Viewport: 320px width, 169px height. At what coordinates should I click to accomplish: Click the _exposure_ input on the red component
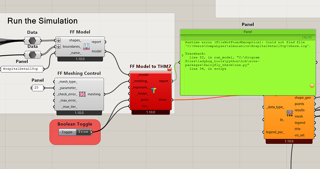(x=140, y=87)
